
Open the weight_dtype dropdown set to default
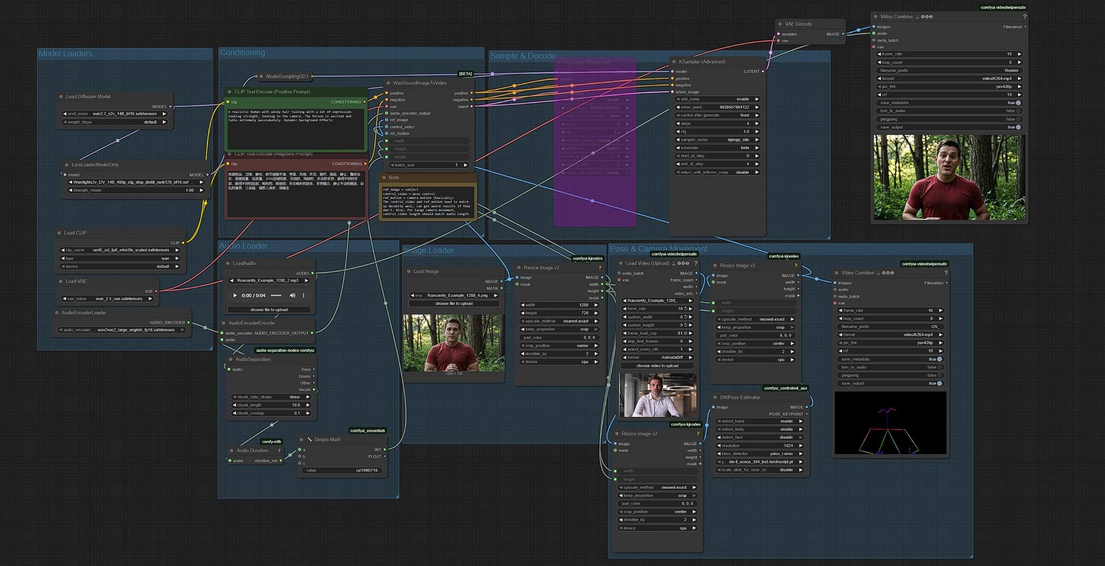(x=115, y=122)
